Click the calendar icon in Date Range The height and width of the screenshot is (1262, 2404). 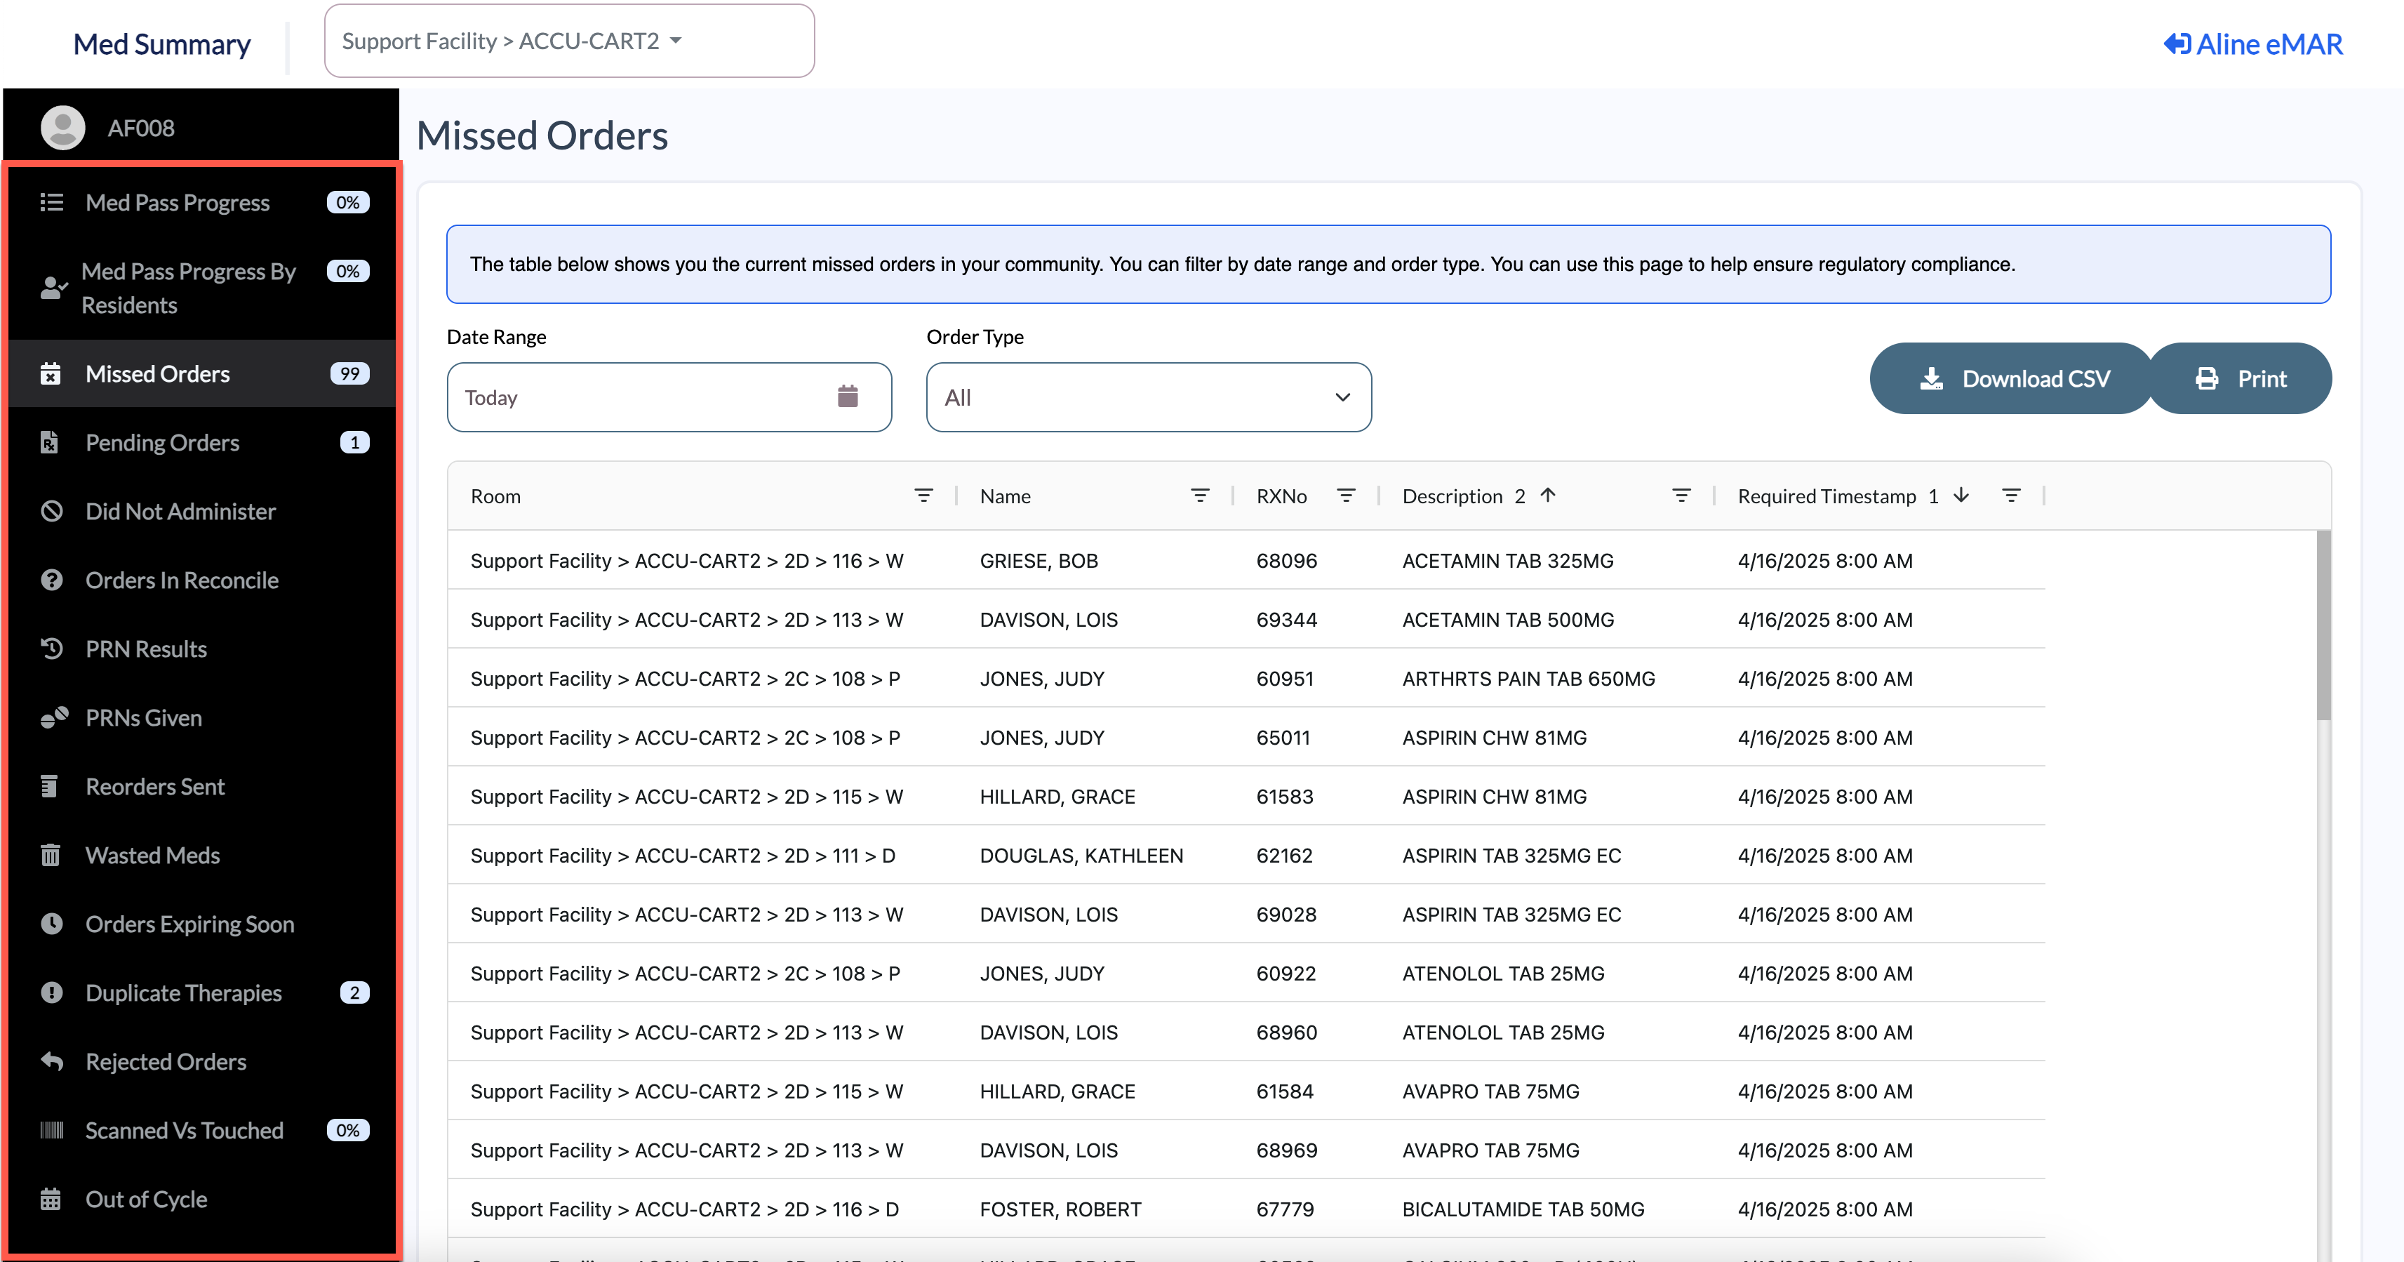tap(848, 397)
